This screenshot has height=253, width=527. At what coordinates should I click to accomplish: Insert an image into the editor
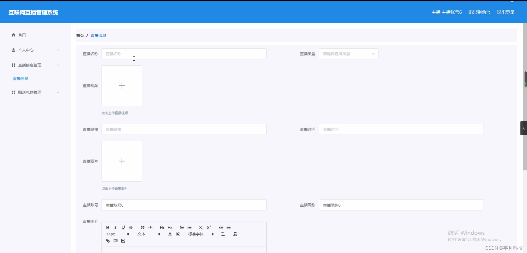pyautogui.click(x=115, y=240)
